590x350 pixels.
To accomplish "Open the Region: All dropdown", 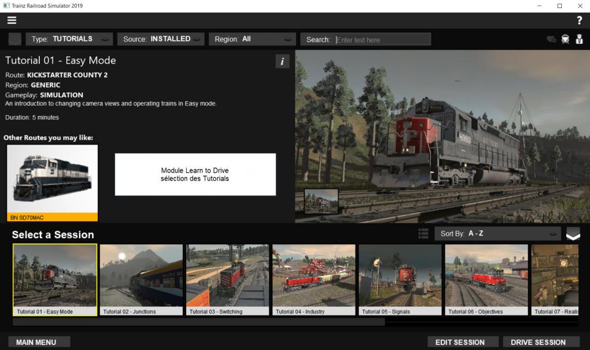I will coord(252,39).
